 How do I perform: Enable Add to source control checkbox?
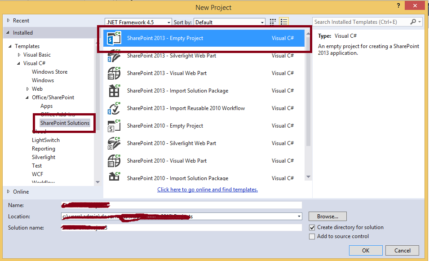(x=312, y=236)
